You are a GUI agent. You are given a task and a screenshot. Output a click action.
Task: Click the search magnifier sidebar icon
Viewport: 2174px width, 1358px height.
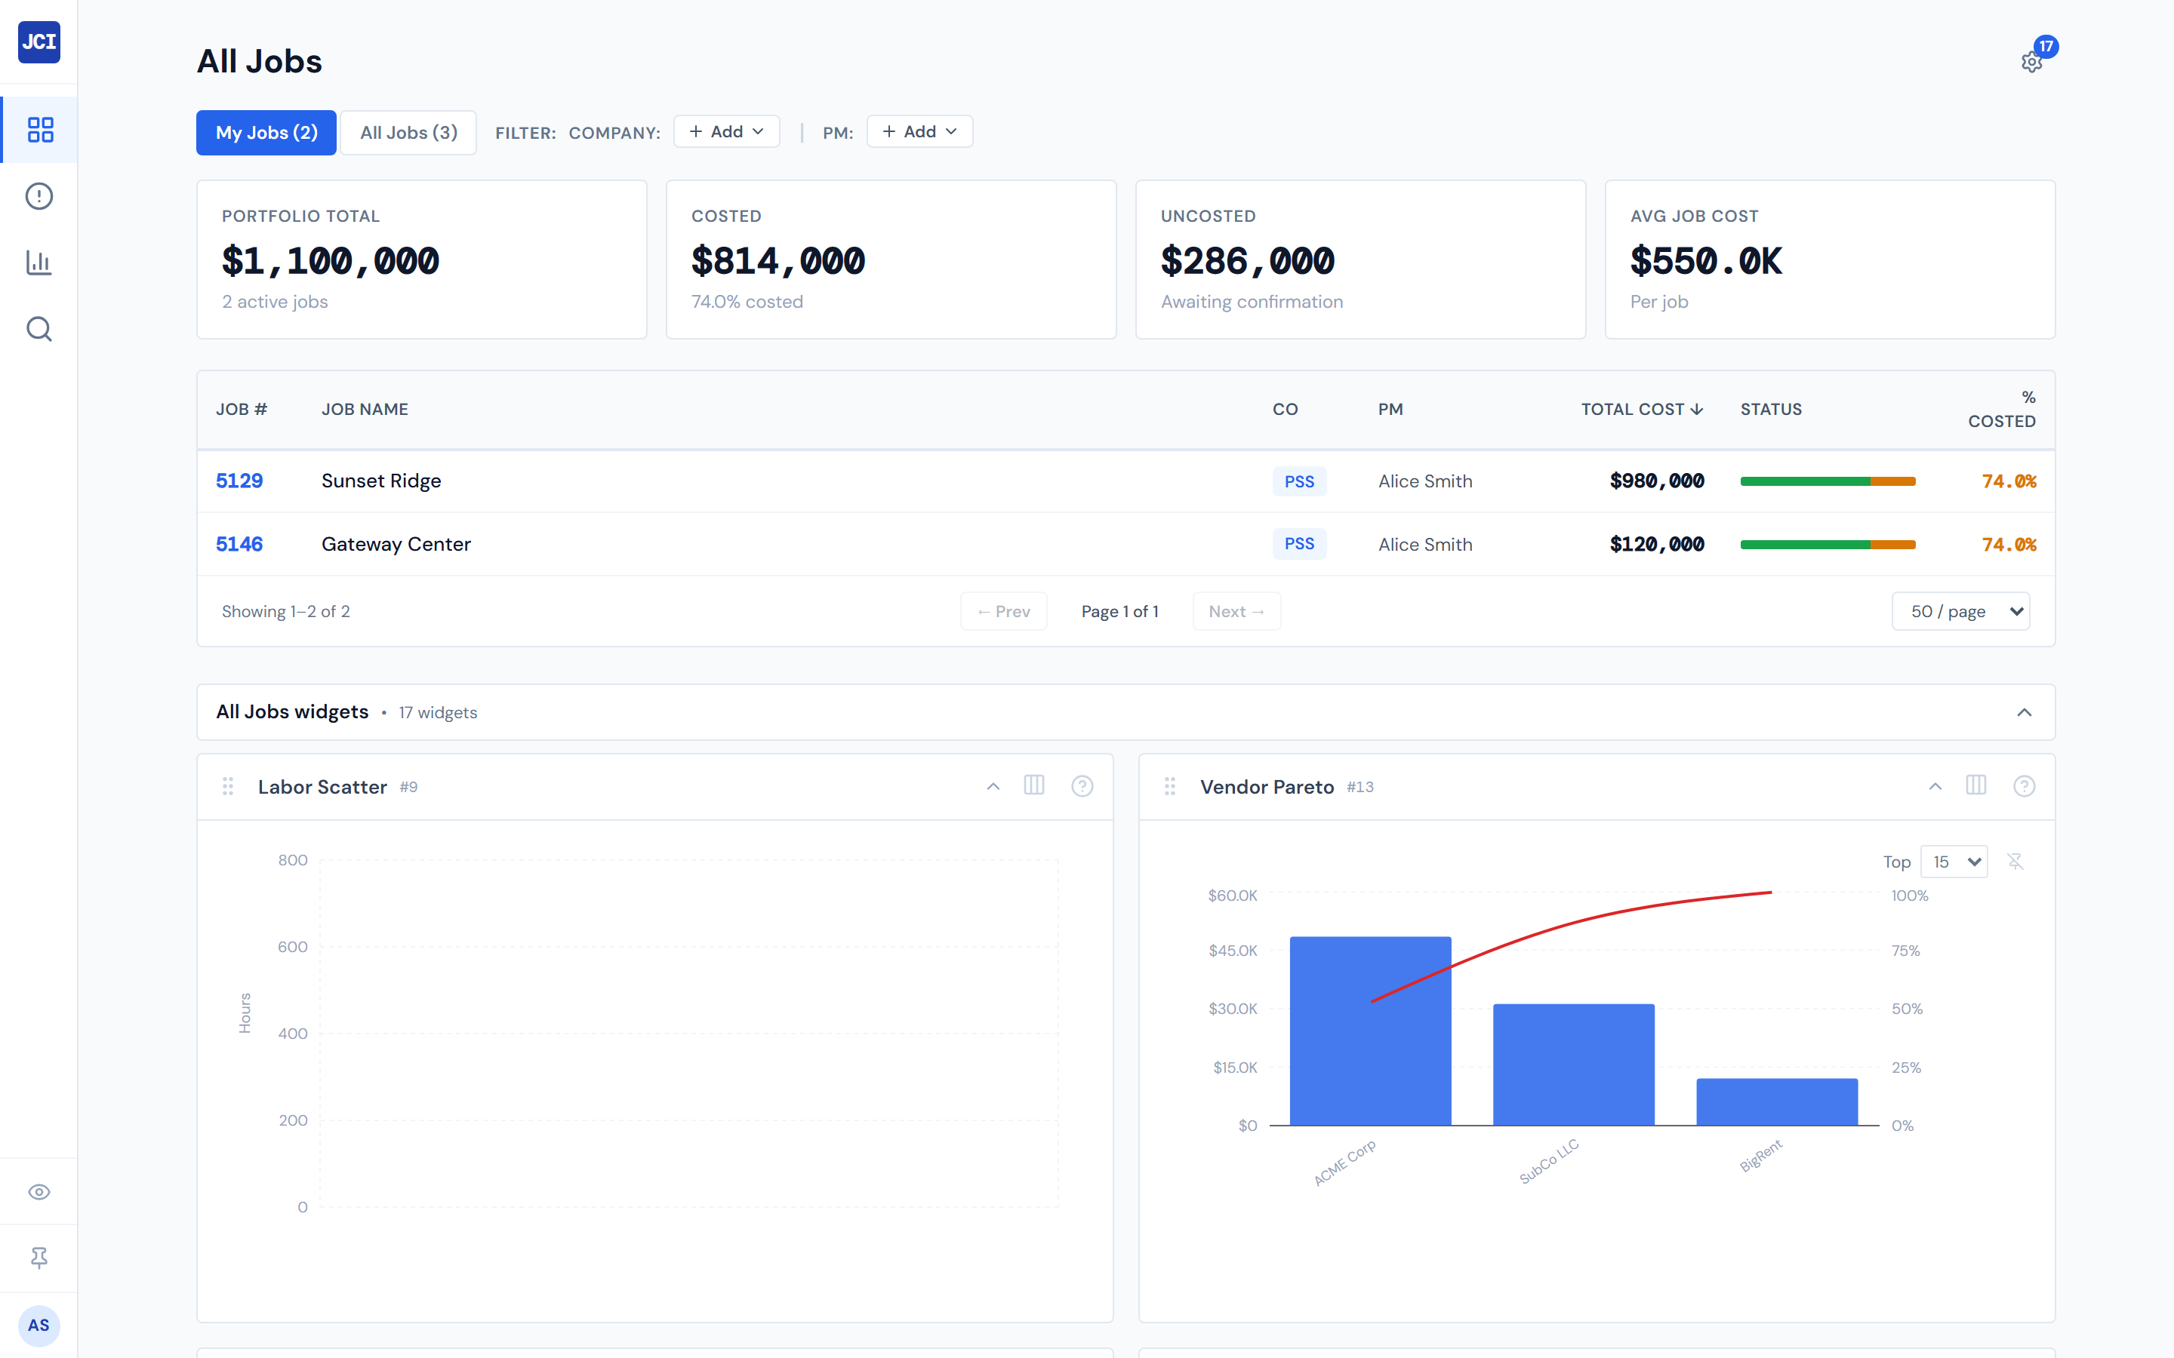pos(39,329)
